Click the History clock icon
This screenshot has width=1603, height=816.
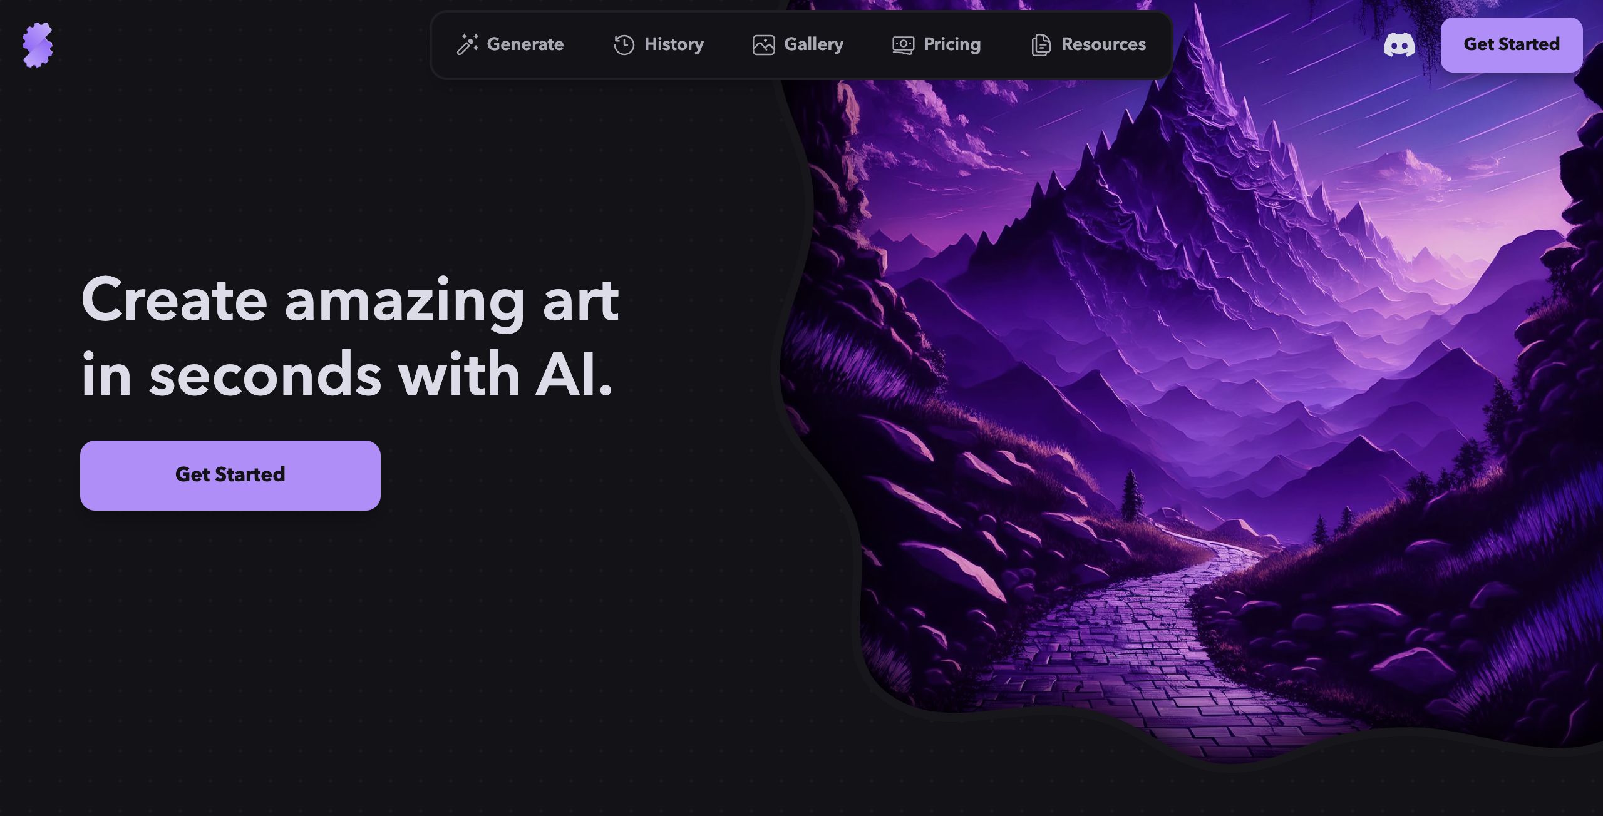(x=624, y=45)
